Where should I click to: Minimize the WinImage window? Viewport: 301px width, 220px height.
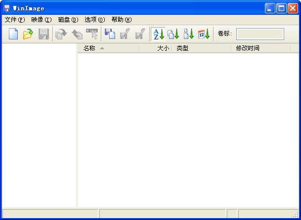tap(270, 8)
